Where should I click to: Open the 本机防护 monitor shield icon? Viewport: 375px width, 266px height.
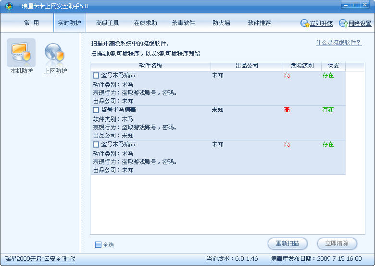(x=21, y=52)
